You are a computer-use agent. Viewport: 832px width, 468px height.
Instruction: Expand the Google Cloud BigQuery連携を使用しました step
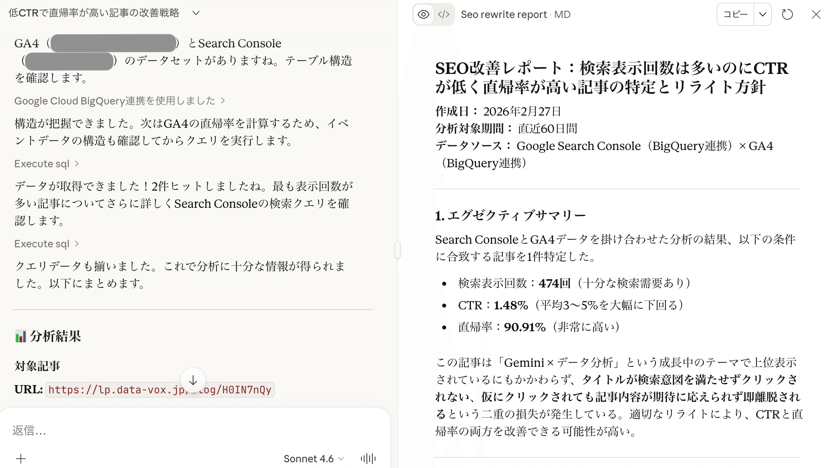tap(120, 101)
